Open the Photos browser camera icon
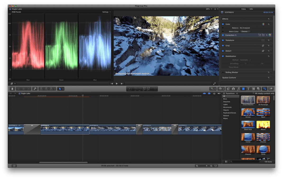 coord(233,89)
